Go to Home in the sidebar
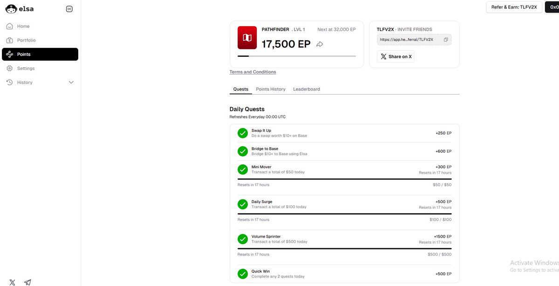Screen dimensions: 559x286 40,26
